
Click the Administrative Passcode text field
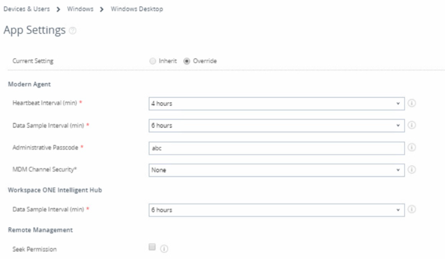276,148
